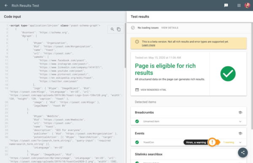Screen dimensions: 253x163
Task: Click the Events heading
Action: [x=140, y=134]
